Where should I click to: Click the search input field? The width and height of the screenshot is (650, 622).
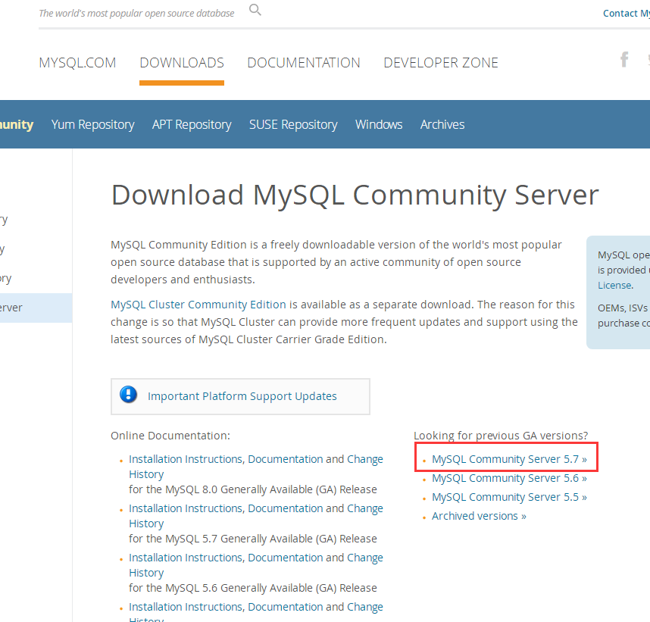(x=136, y=13)
